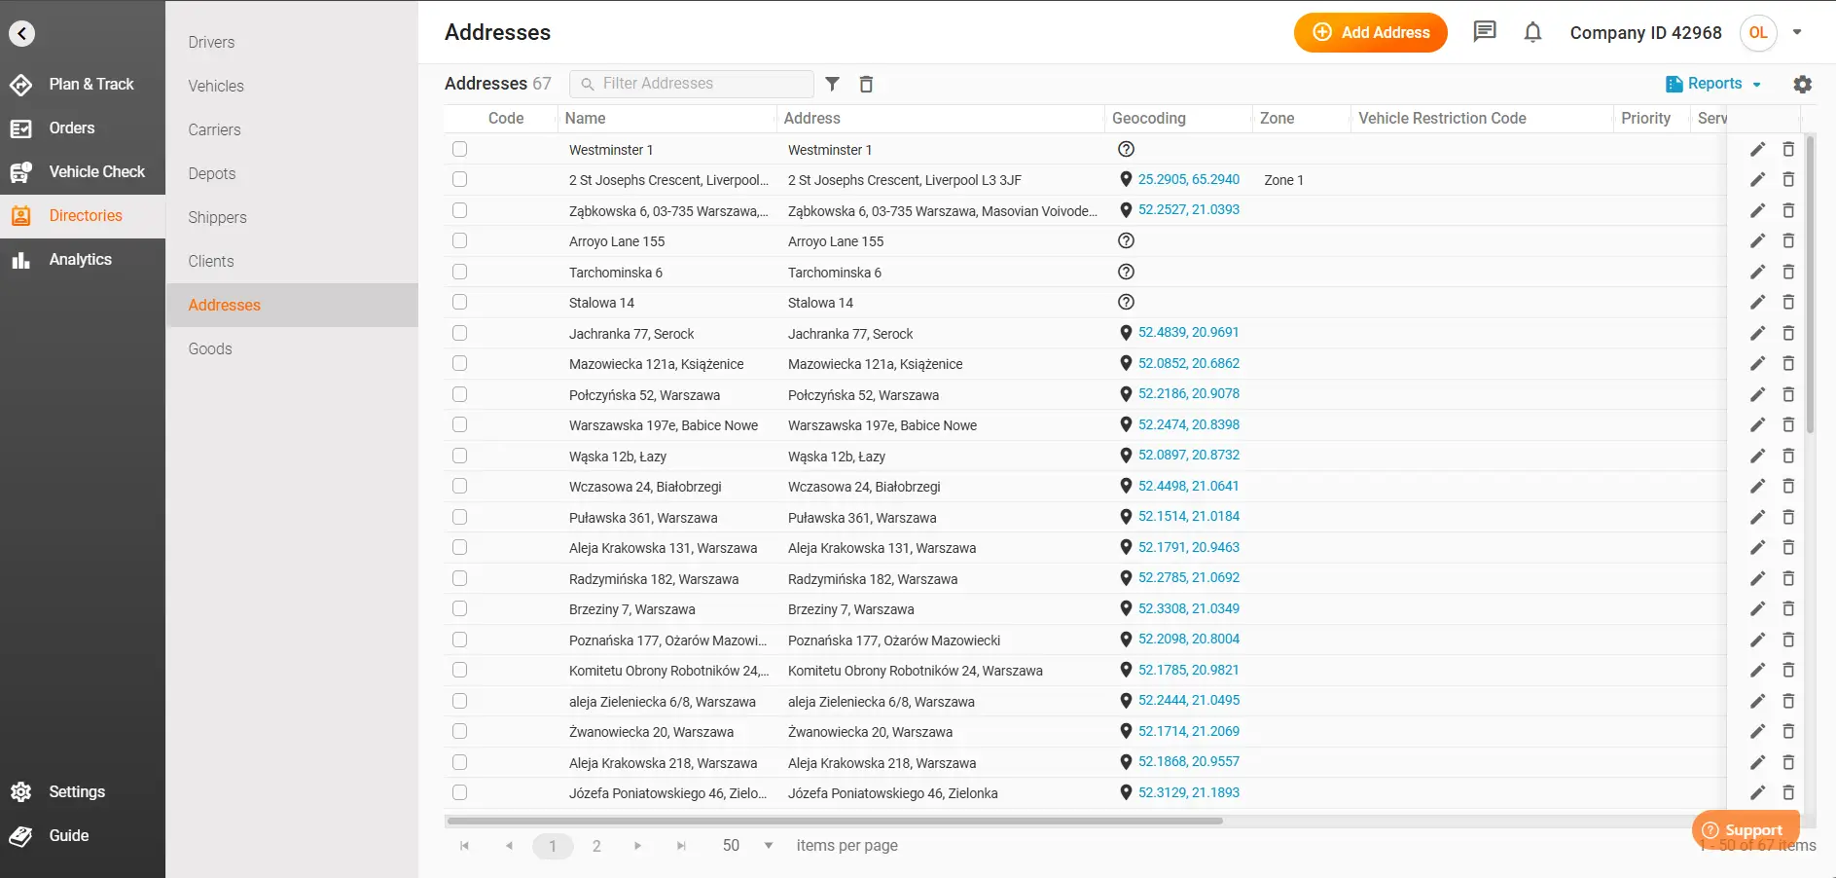
Task: Switch to the Goods section
Action: 209,348
